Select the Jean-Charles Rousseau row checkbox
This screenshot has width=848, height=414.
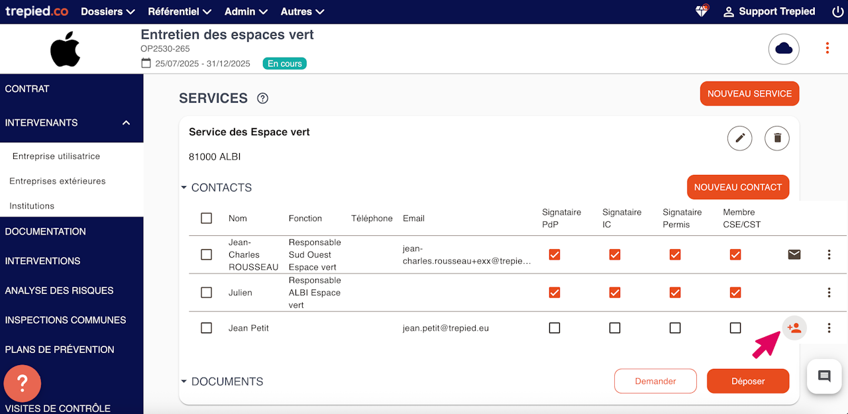point(206,254)
